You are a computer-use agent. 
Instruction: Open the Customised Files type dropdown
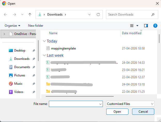click(130, 104)
